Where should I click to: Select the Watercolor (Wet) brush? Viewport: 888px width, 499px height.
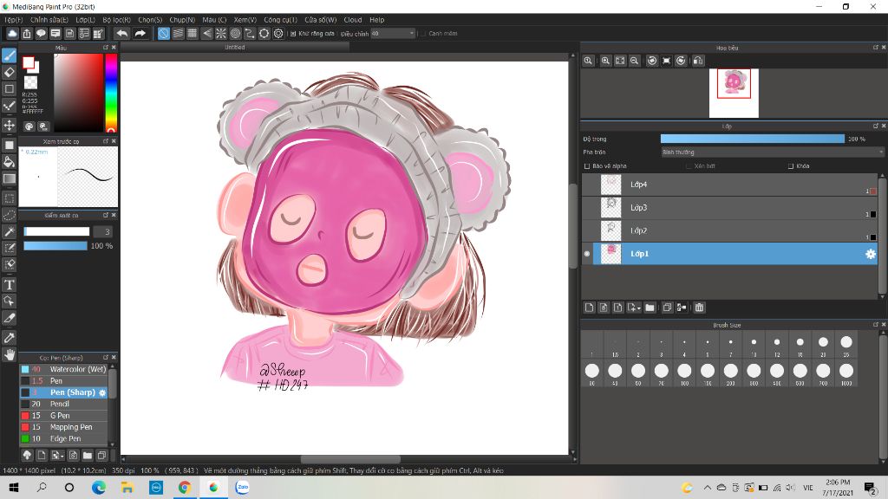64,369
